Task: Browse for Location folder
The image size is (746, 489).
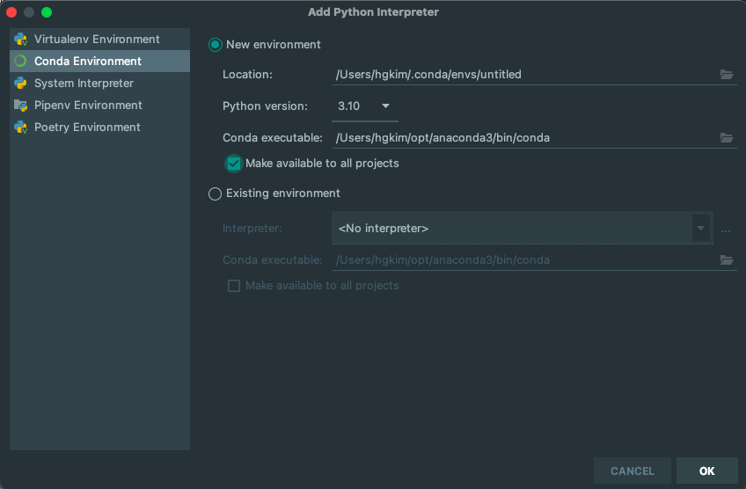Action: point(727,75)
